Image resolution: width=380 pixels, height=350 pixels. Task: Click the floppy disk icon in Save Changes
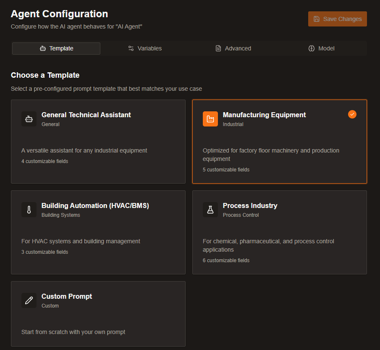pos(317,19)
